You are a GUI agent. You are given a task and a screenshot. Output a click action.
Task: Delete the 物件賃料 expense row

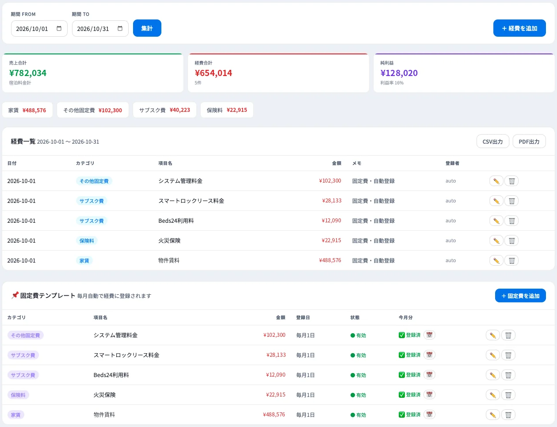(x=511, y=260)
